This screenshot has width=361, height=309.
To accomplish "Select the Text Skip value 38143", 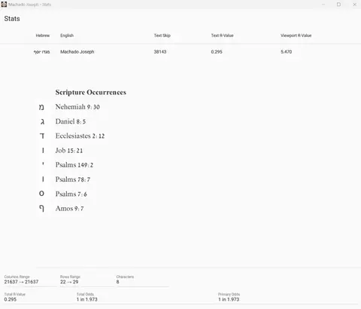I will point(160,52).
